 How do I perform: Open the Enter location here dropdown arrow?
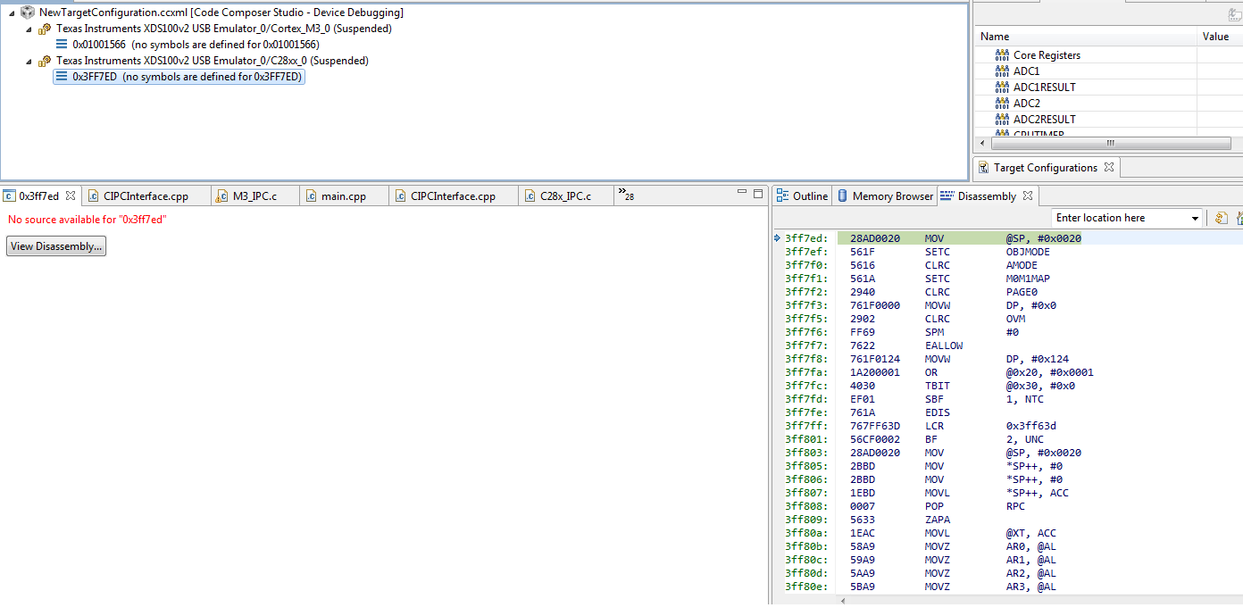pos(1196,218)
